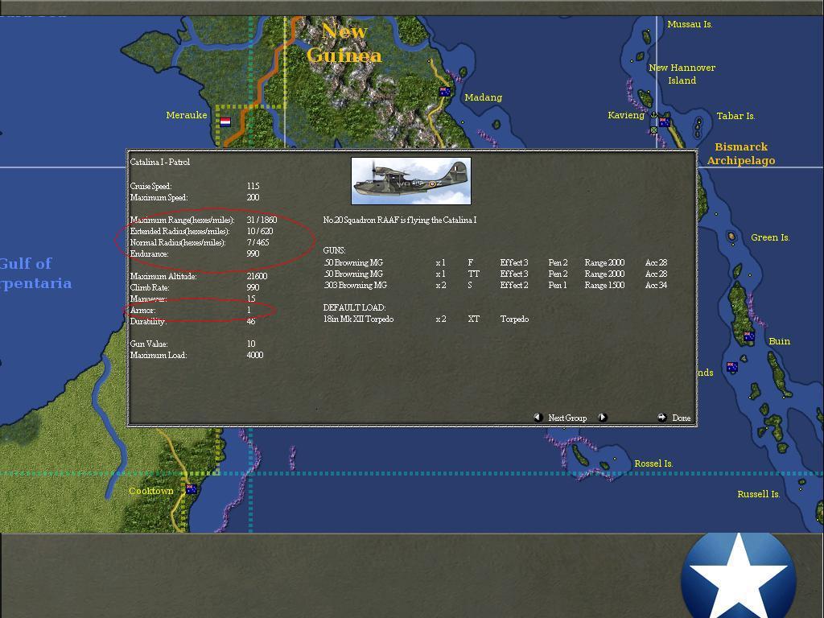The width and height of the screenshot is (824, 618).
Task: Click the New Guinea region label
Action: click(x=344, y=43)
